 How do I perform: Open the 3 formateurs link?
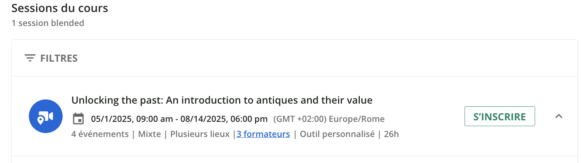tap(263, 134)
